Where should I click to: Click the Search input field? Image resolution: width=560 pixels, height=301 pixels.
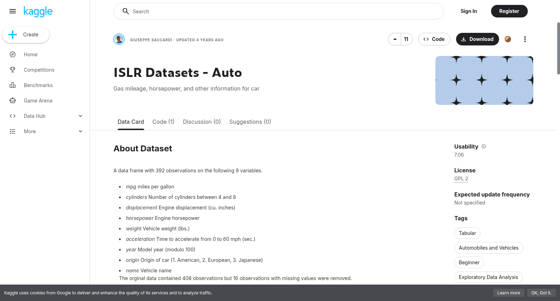[x=279, y=11]
